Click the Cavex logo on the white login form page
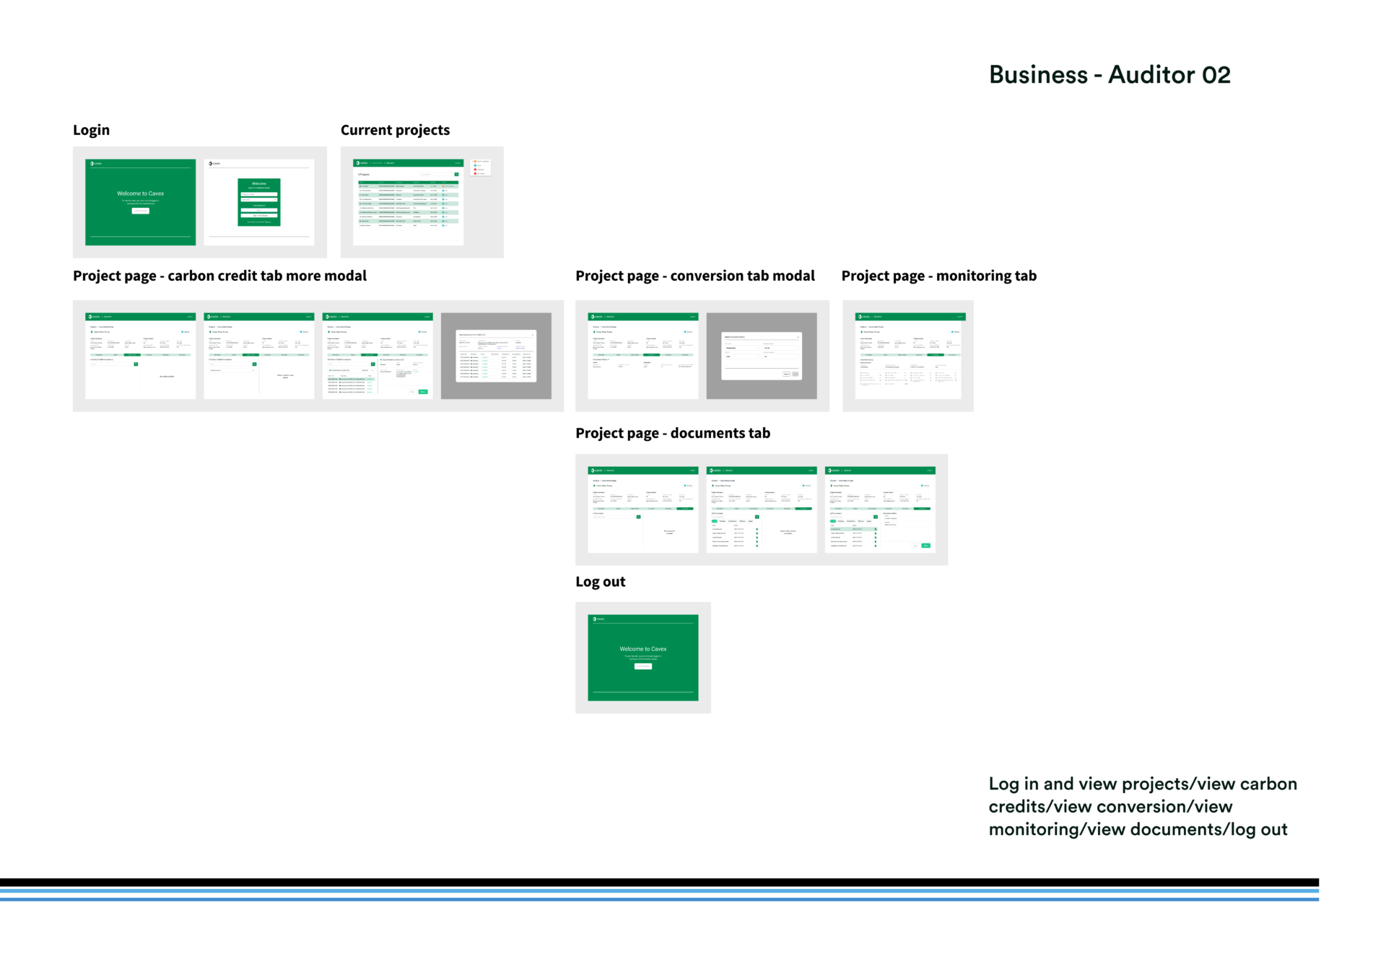Image resolution: width=1386 pixels, height=980 pixels. (x=214, y=164)
